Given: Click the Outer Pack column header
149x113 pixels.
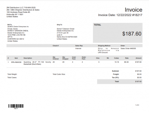Looking at the screenshot, I should pyautogui.click(x=84, y=58).
